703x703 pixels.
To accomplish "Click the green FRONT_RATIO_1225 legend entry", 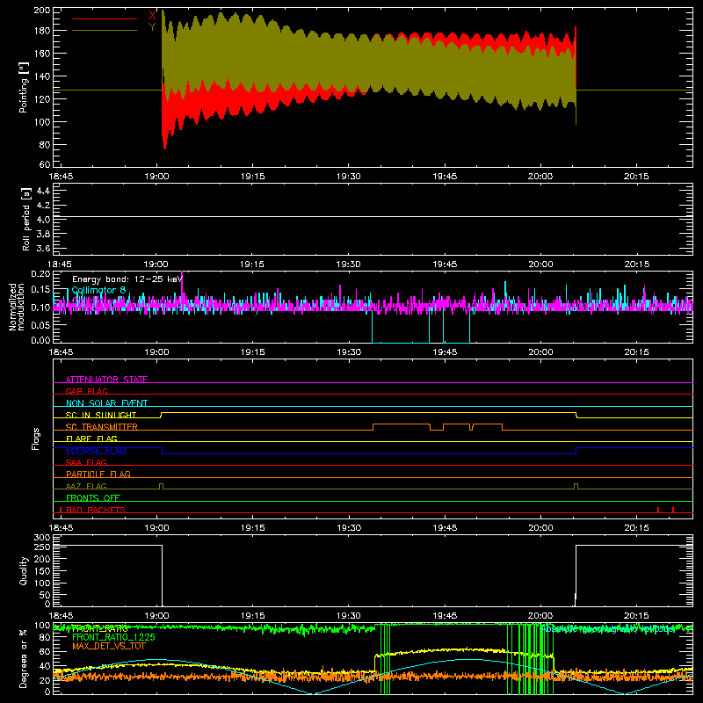I will 113,637.
